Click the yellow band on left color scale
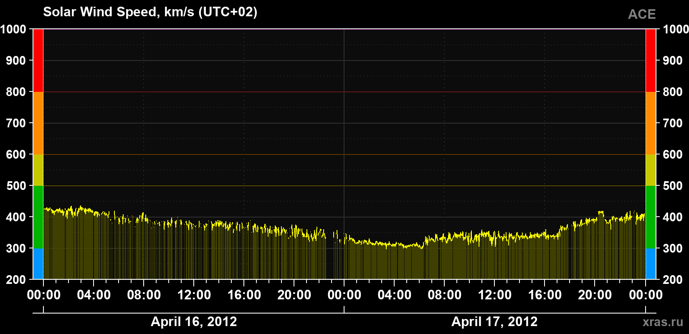Viewport: 689px width, 334px height. [38, 170]
